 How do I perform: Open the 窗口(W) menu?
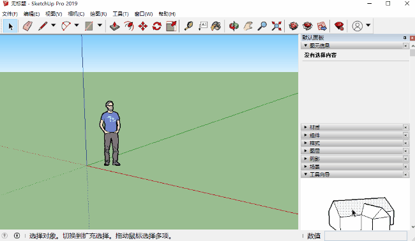(x=144, y=14)
